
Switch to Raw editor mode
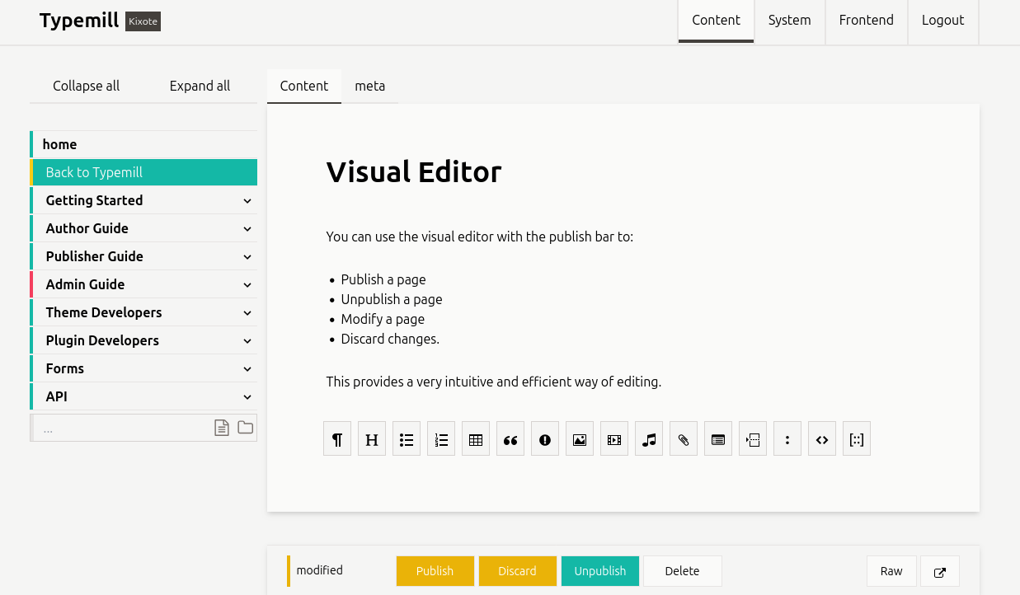click(x=891, y=571)
